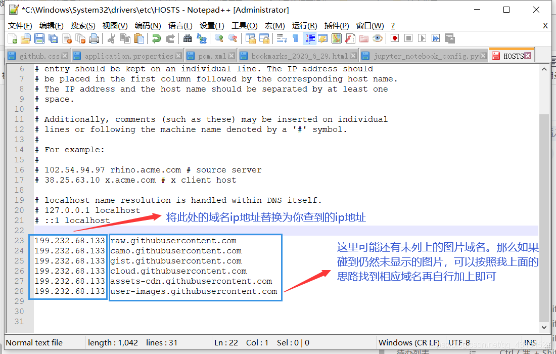Viewport: 556px width, 354px height.
Task: Click the Close All documents toolbar icon
Action: 80,38
